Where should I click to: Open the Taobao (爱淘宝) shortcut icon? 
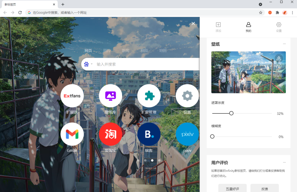tap(111, 134)
